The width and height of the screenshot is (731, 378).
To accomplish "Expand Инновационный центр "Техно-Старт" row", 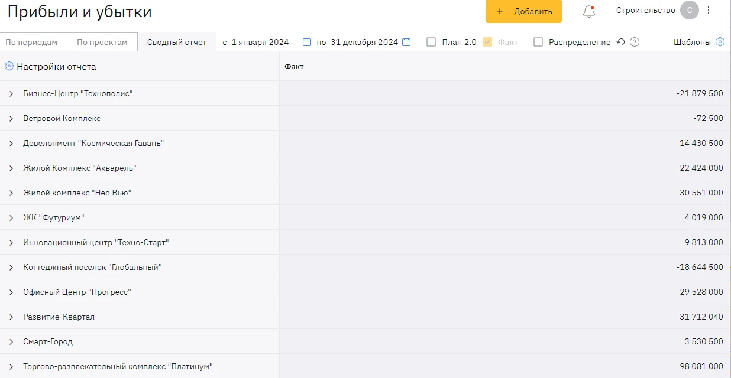I will 11,243.
